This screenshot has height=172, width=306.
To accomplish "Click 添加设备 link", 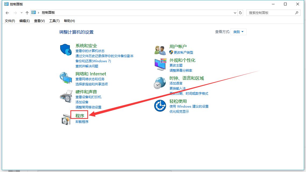I will (x=82, y=102).
